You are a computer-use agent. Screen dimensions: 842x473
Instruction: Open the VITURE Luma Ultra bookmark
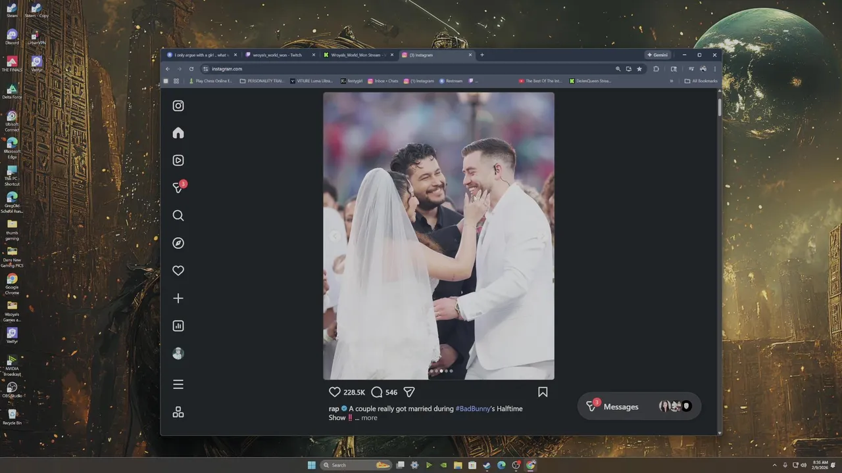[x=312, y=81]
